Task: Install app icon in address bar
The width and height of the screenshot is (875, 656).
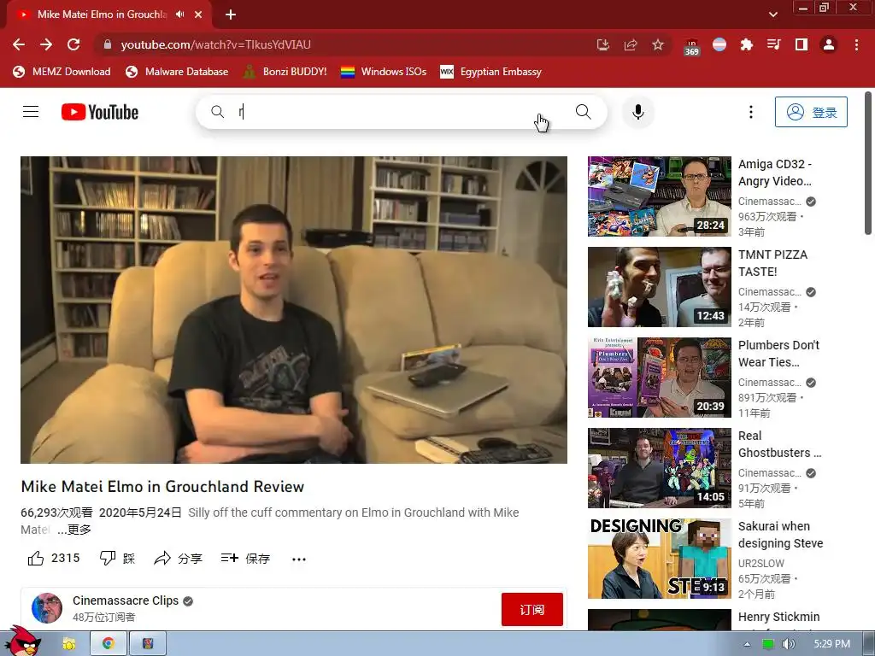Action: click(x=602, y=44)
